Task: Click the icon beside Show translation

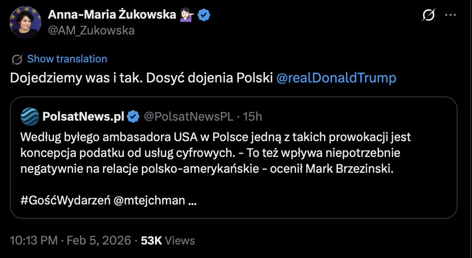Action: (x=18, y=59)
